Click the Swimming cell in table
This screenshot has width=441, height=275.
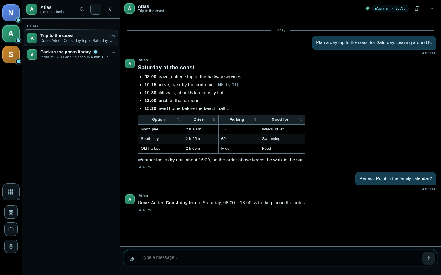point(282,139)
